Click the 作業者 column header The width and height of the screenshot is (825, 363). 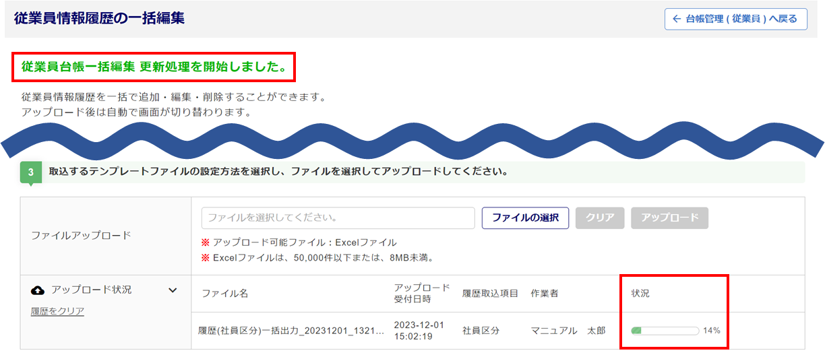[544, 294]
